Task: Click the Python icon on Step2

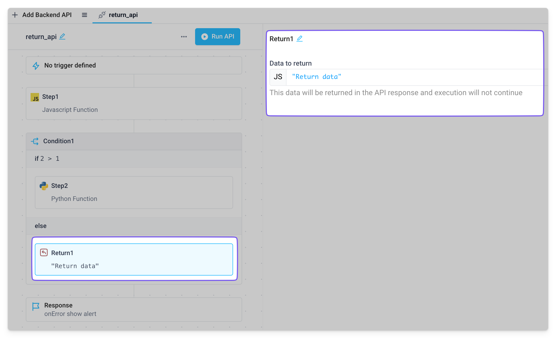Action: click(x=44, y=186)
